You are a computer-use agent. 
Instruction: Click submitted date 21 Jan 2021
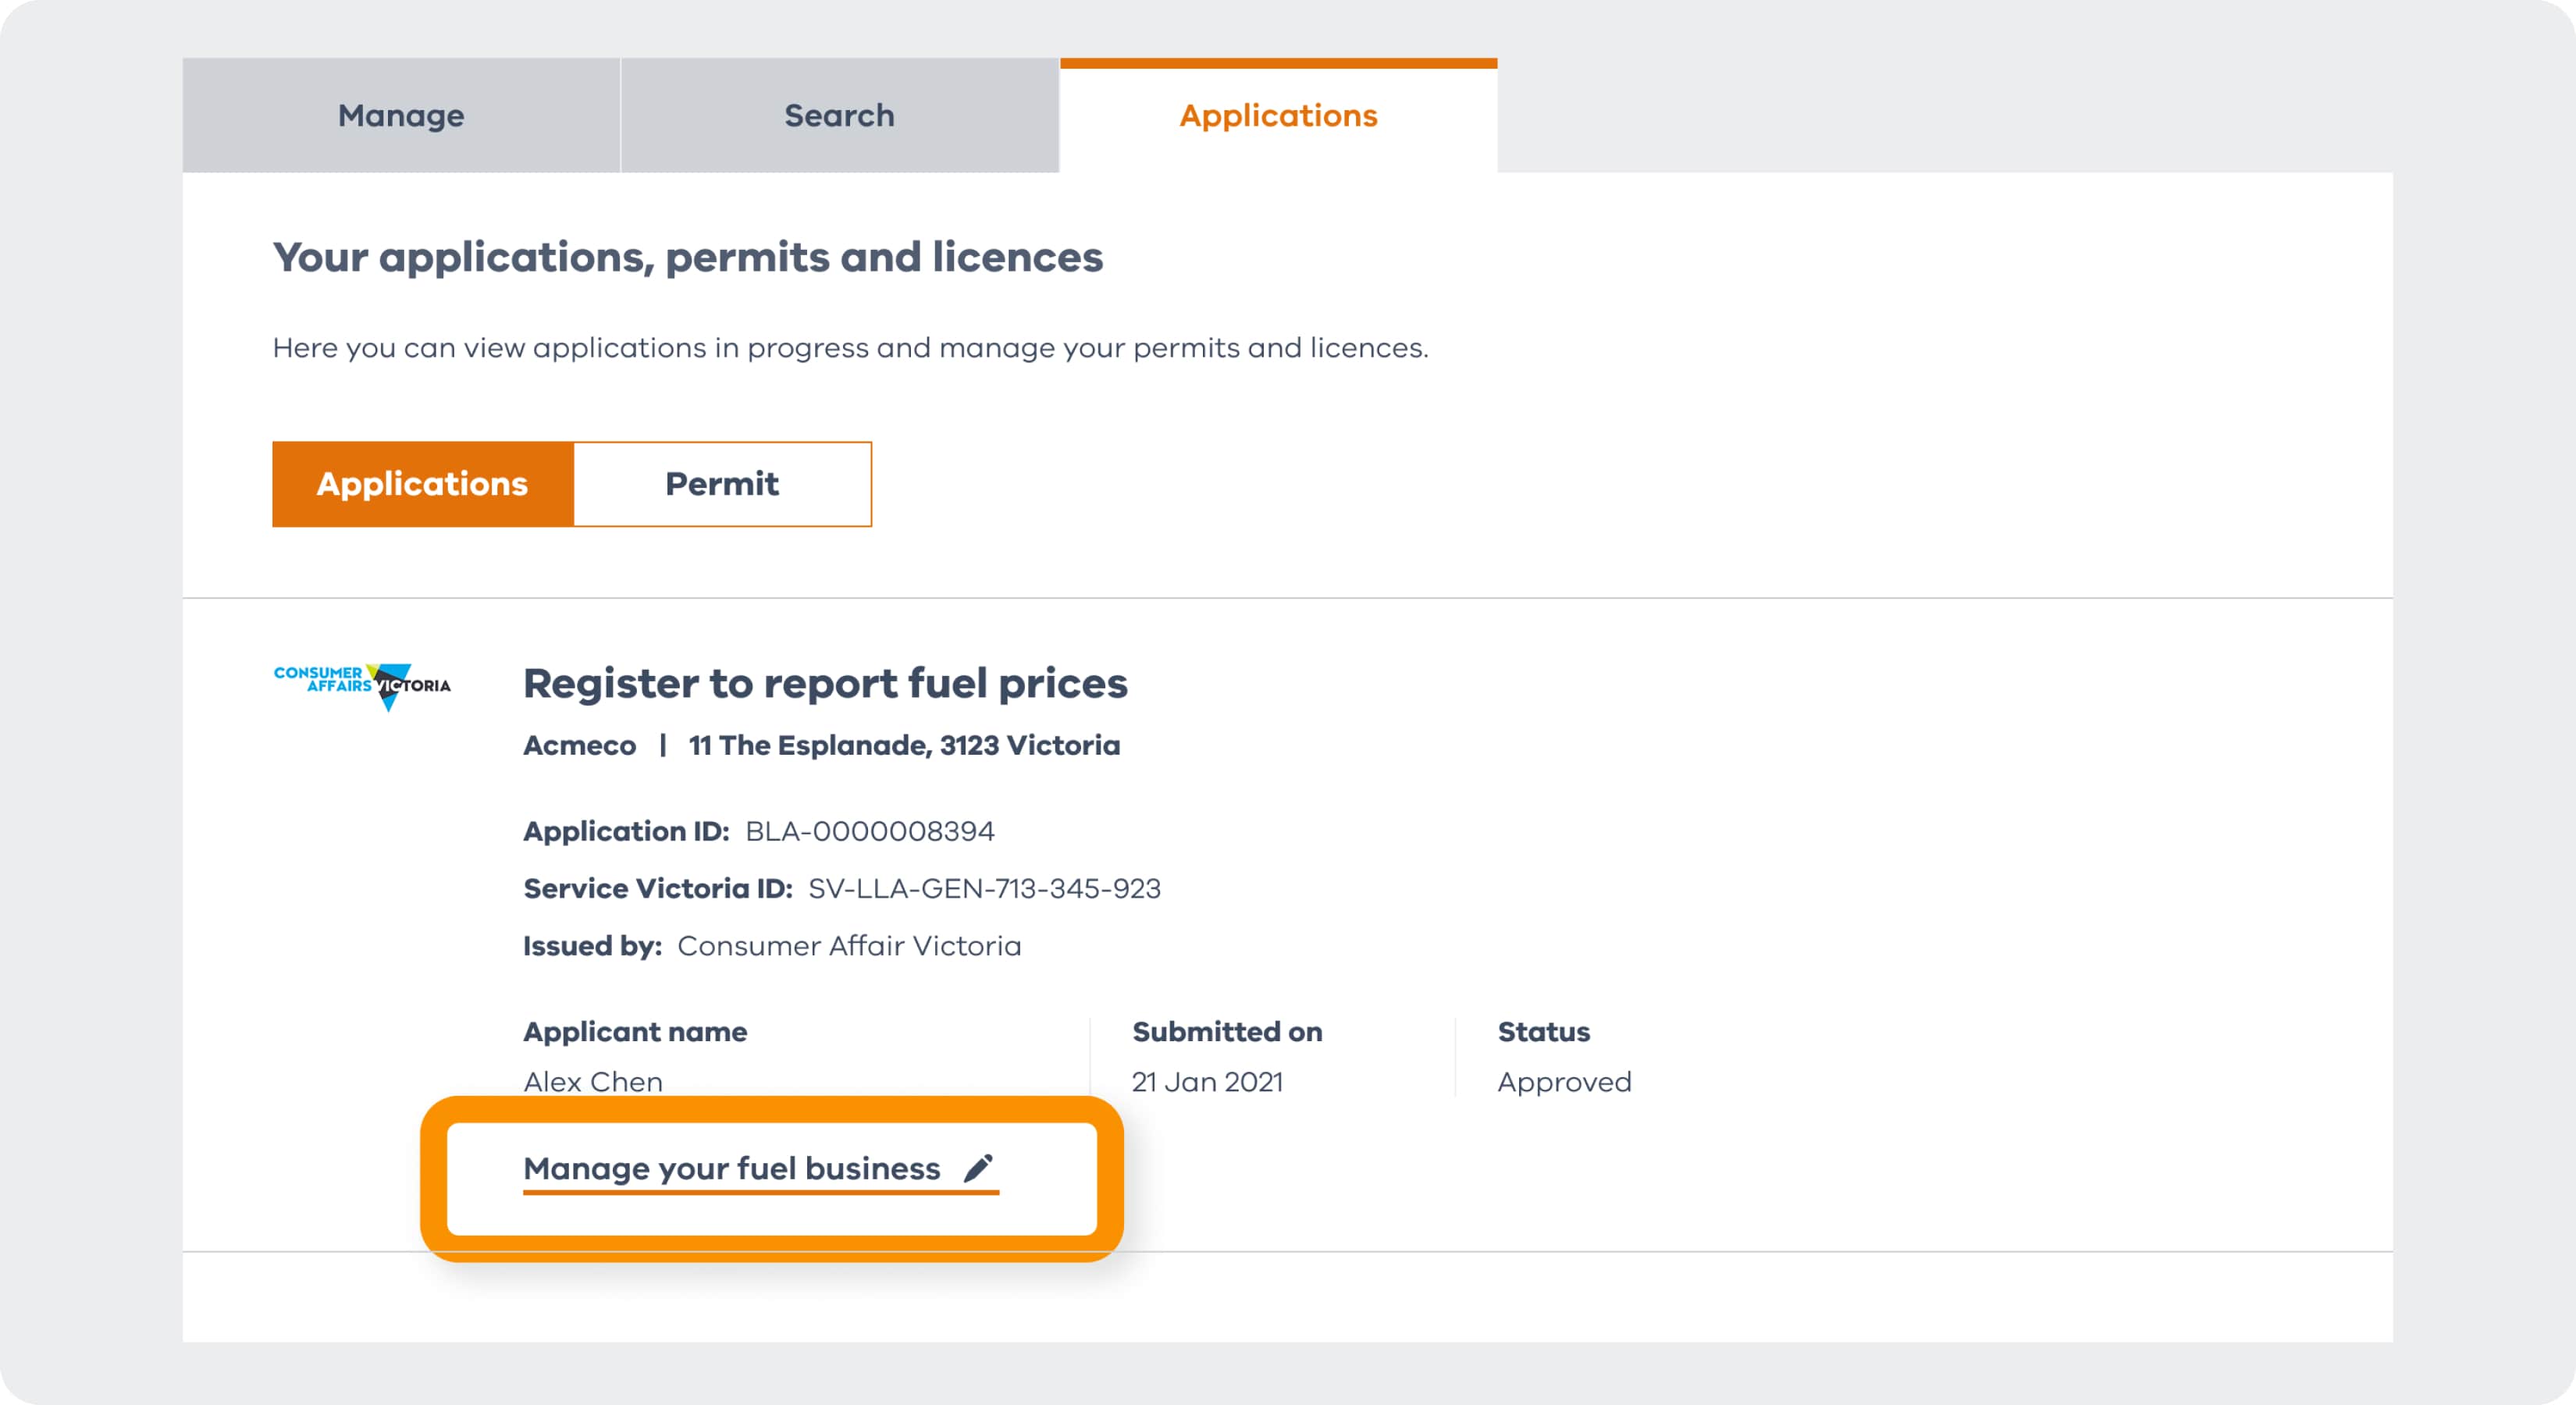(x=1207, y=1082)
